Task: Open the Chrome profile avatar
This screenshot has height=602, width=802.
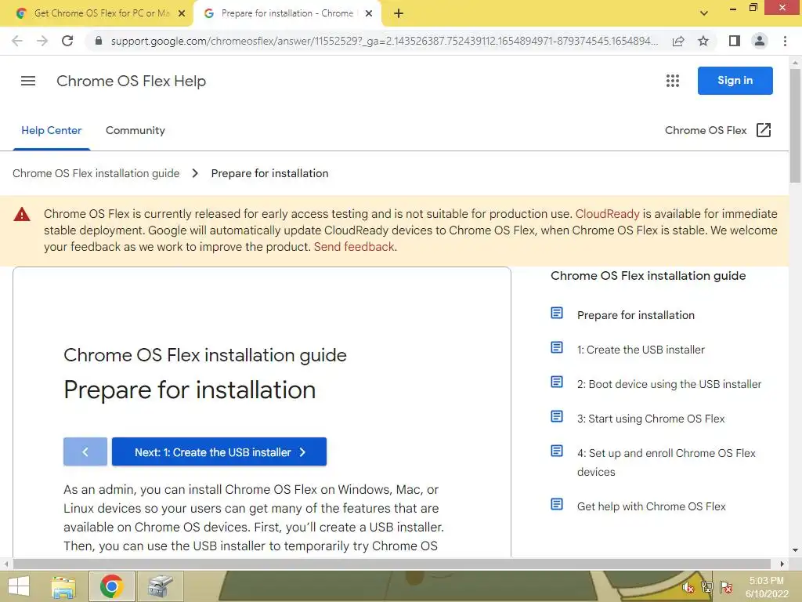Action: [x=760, y=41]
